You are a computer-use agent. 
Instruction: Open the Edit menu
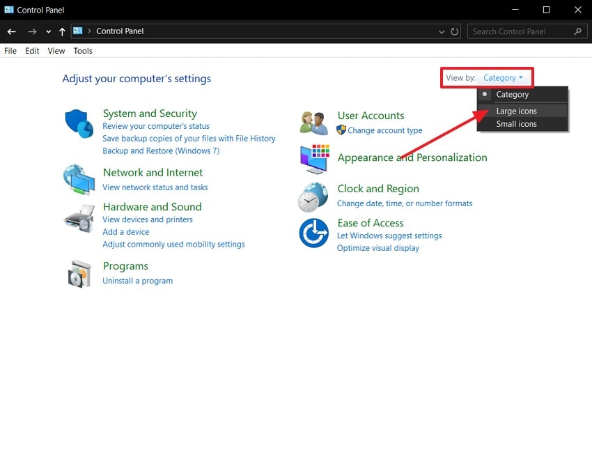pyautogui.click(x=32, y=51)
